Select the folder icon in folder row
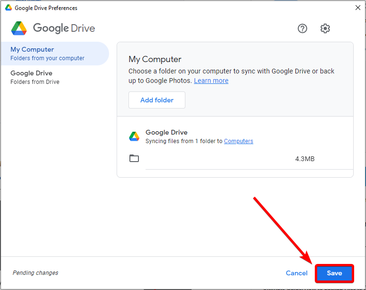The width and height of the screenshot is (366, 290). 134,158
